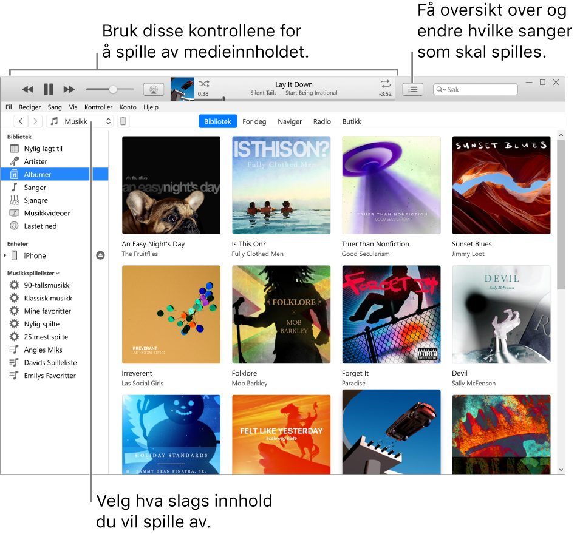Switch to the Bibliotek tab
This screenshot has height=534, width=580.
pos(218,121)
